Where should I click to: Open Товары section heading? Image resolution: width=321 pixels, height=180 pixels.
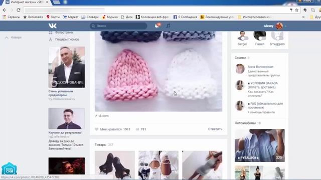100,144
